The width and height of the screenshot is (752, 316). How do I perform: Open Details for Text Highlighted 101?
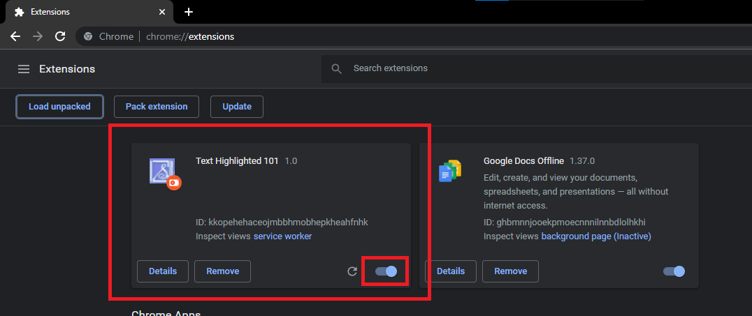tap(163, 271)
